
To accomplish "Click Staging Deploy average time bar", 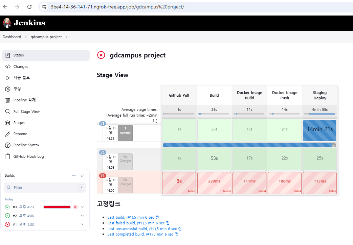I will point(320,114).
